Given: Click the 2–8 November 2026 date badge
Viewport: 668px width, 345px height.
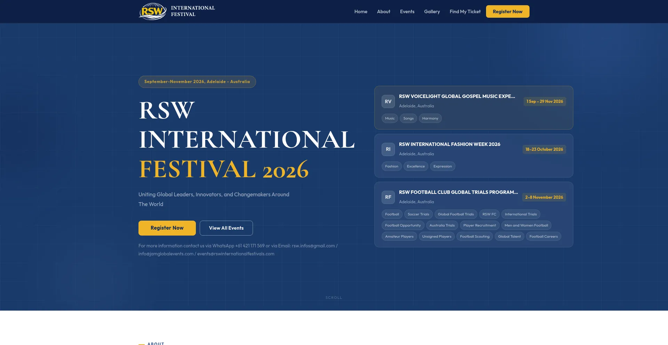Looking at the screenshot, I should (544, 197).
